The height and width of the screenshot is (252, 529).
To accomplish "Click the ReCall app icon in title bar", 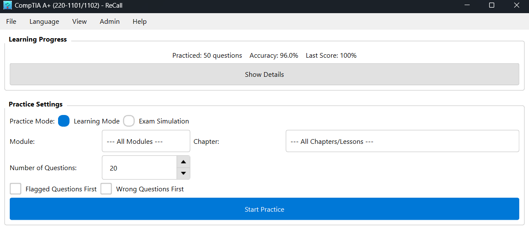I will pyautogui.click(x=7, y=6).
